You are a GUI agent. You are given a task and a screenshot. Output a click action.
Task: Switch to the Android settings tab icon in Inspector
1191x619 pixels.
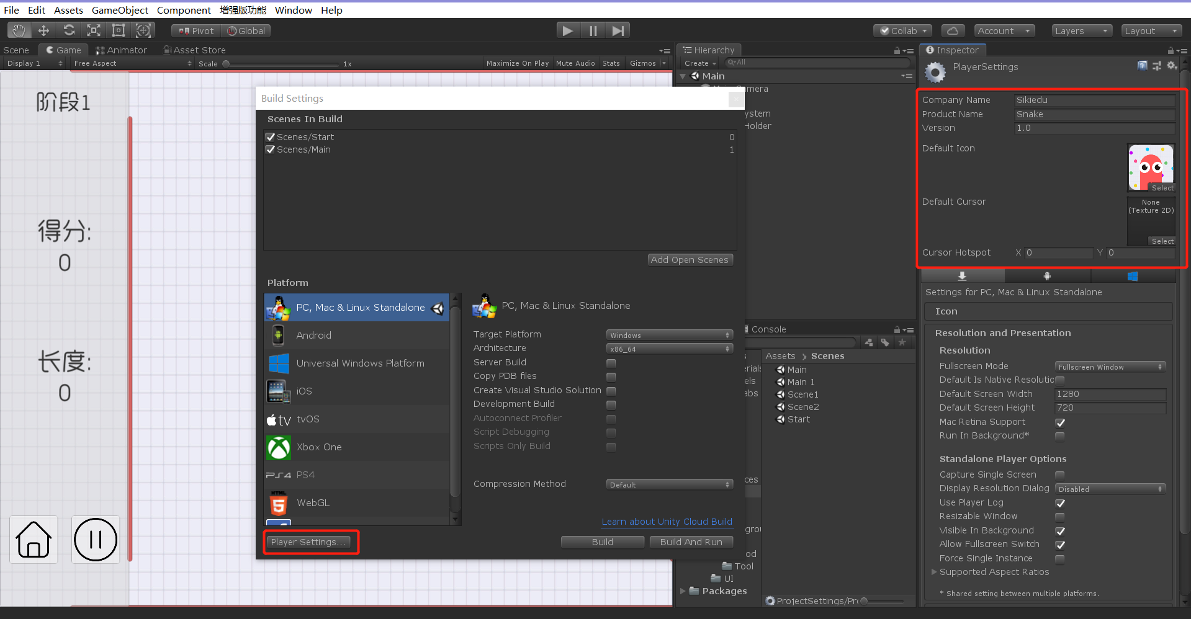(1048, 276)
